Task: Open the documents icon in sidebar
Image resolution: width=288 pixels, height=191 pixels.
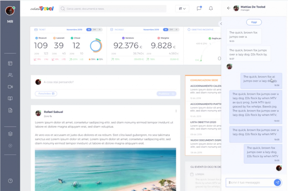Action: (x=10, y=110)
